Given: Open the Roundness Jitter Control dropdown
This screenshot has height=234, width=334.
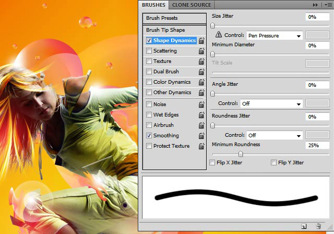Looking at the screenshot, I should [275, 135].
